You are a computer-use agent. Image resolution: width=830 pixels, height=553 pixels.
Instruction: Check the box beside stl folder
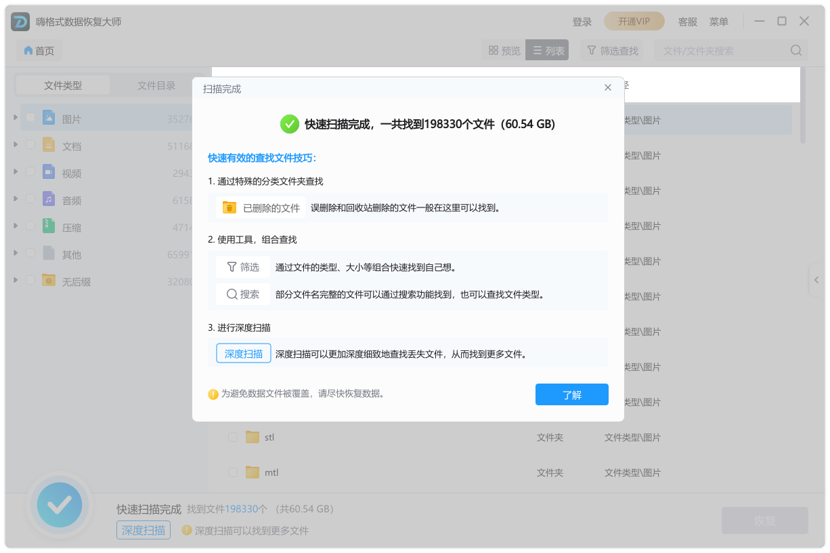click(233, 437)
